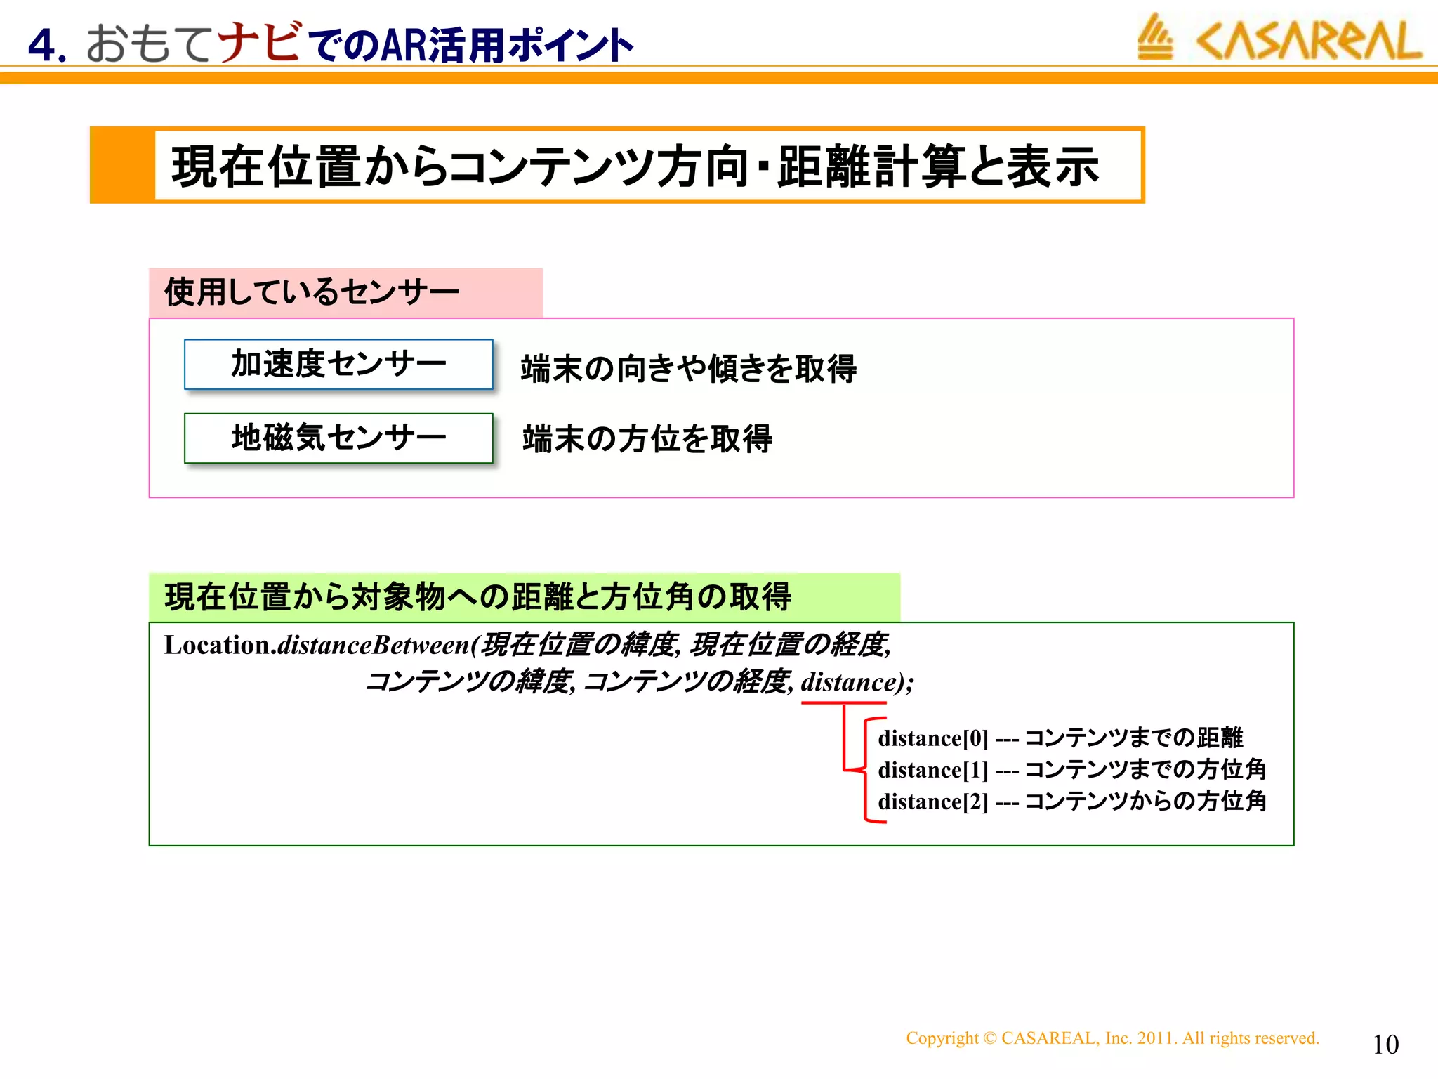This screenshot has width=1438, height=1079.
Task: Click the slide title 'おもてナビでのAR活用ポイント'
Action: point(359,44)
